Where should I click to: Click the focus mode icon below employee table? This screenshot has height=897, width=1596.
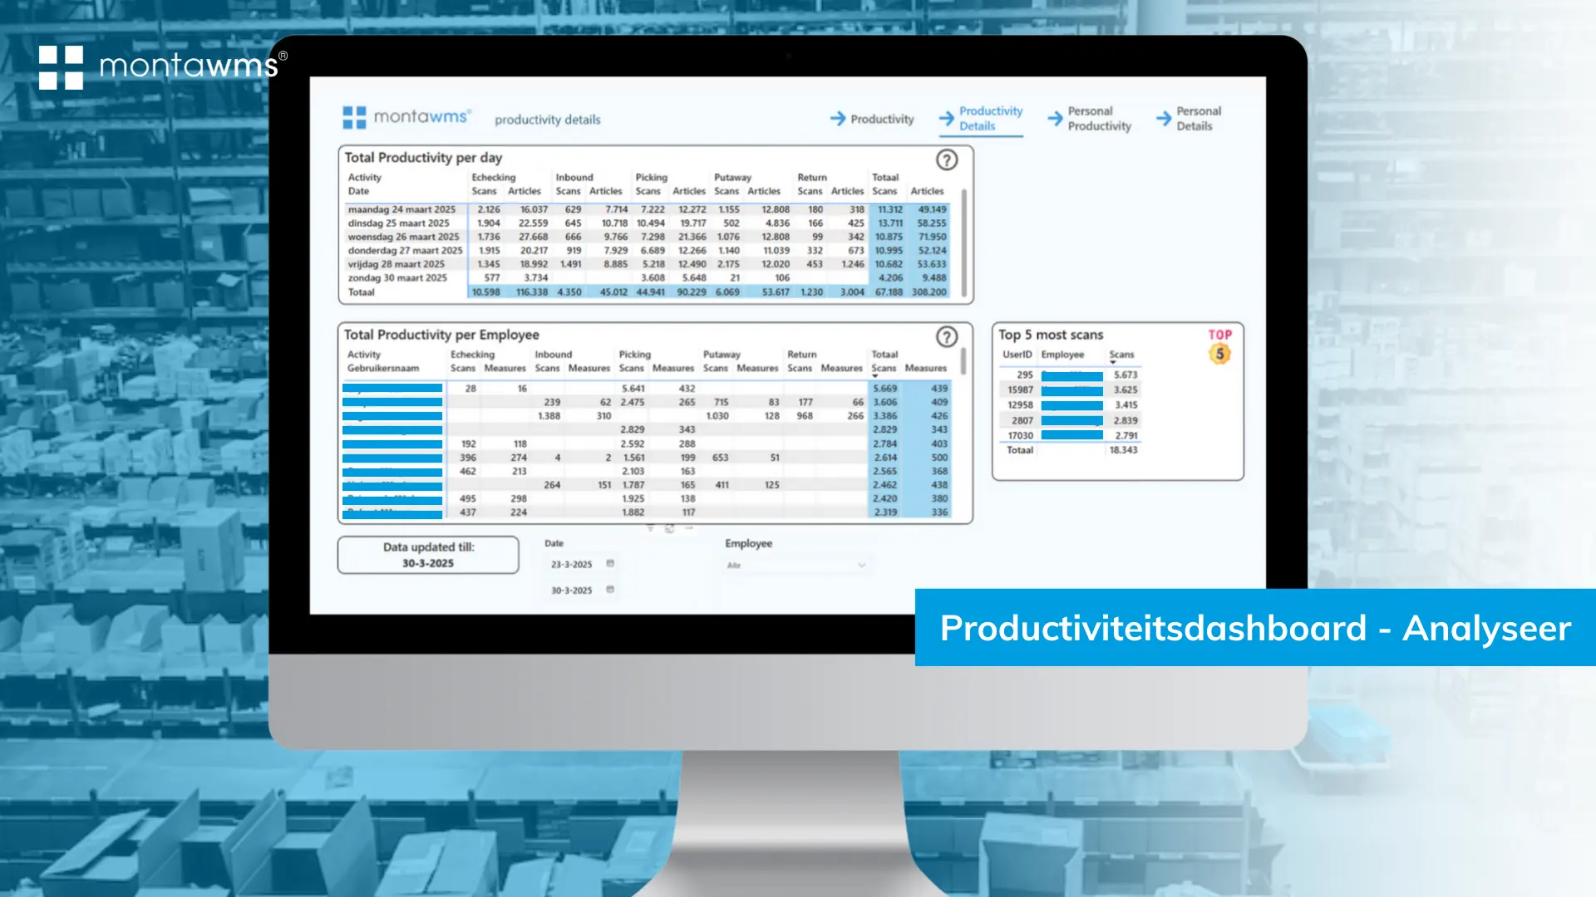click(x=669, y=528)
